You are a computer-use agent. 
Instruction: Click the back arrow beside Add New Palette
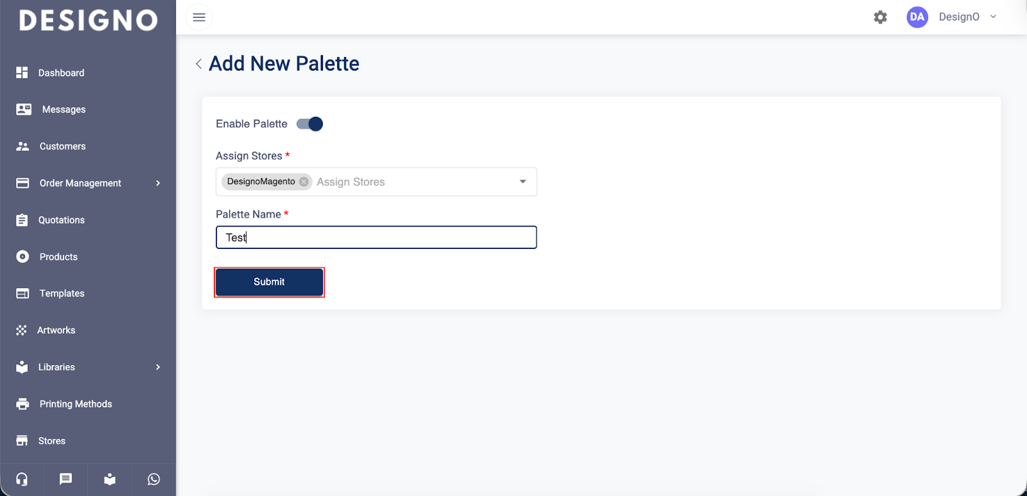point(199,64)
